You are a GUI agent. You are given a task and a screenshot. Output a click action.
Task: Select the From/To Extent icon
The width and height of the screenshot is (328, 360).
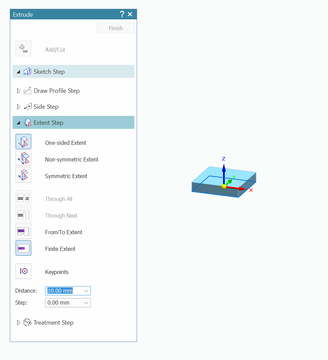pyautogui.click(x=23, y=232)
